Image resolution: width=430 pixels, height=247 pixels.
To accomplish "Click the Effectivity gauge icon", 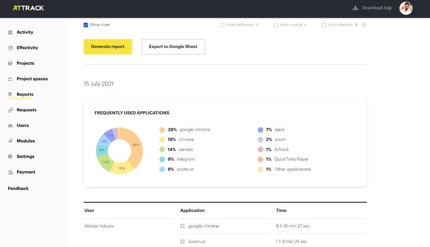I will click(10, 48).
